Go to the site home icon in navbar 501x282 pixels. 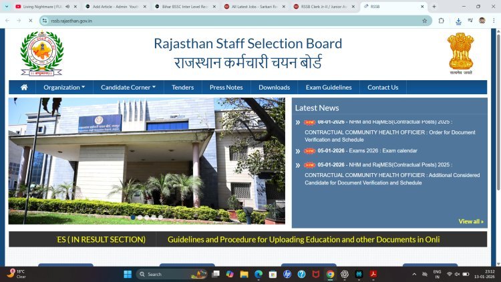point(24,88)
